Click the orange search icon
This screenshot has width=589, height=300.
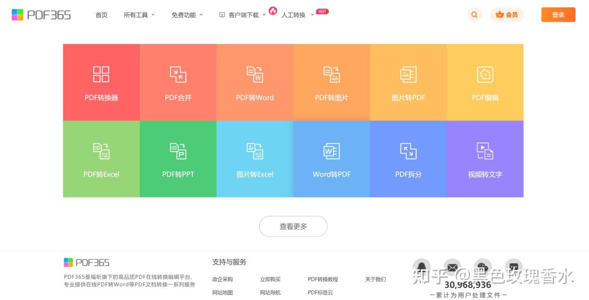click(x=474, y=15)
